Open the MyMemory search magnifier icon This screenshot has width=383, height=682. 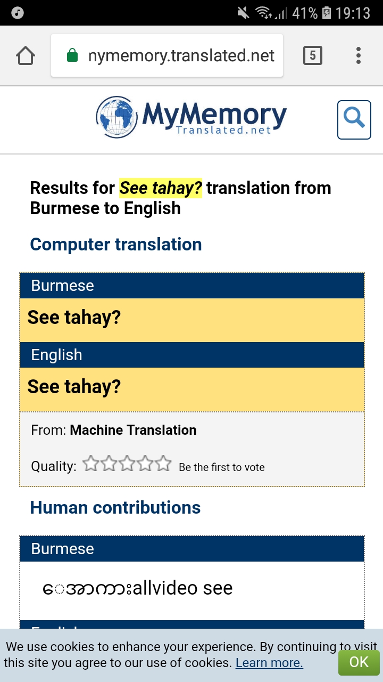(x=354, y=119)
